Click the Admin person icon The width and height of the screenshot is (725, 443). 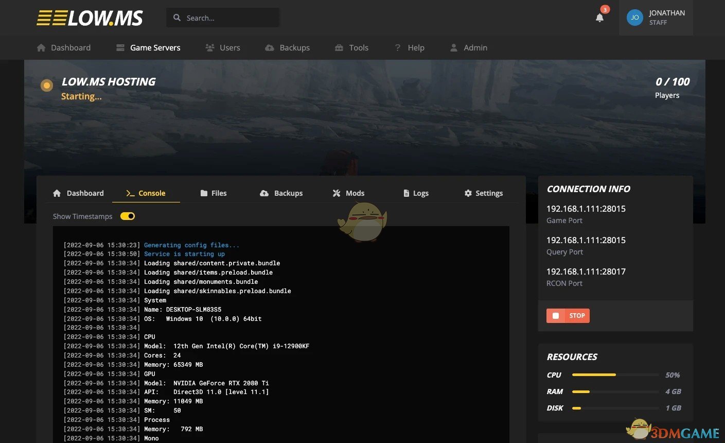click(x=454, y=47)
